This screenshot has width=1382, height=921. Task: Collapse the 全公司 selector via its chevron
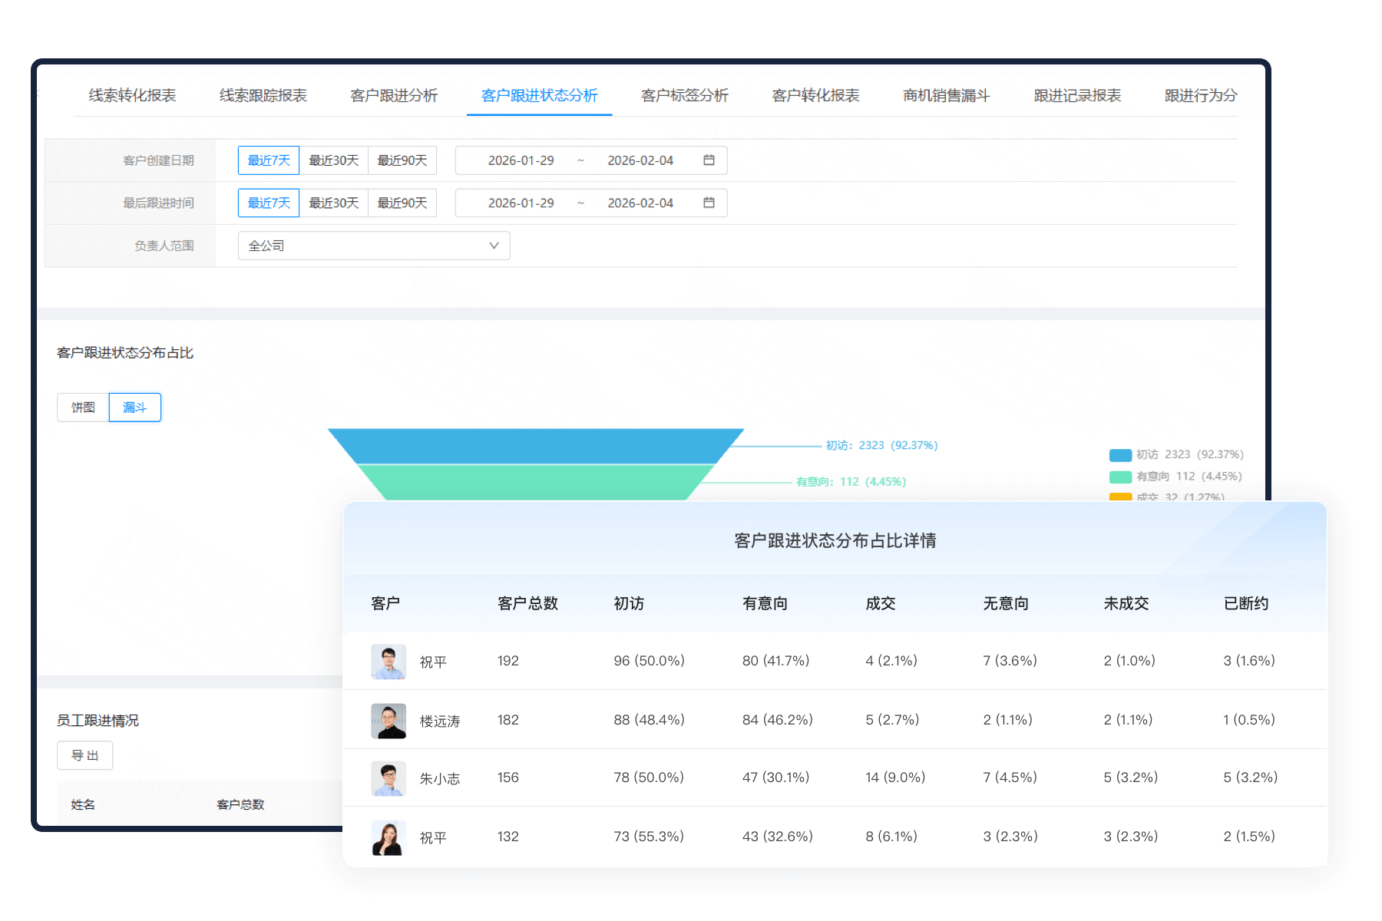(x=494, y=246)
